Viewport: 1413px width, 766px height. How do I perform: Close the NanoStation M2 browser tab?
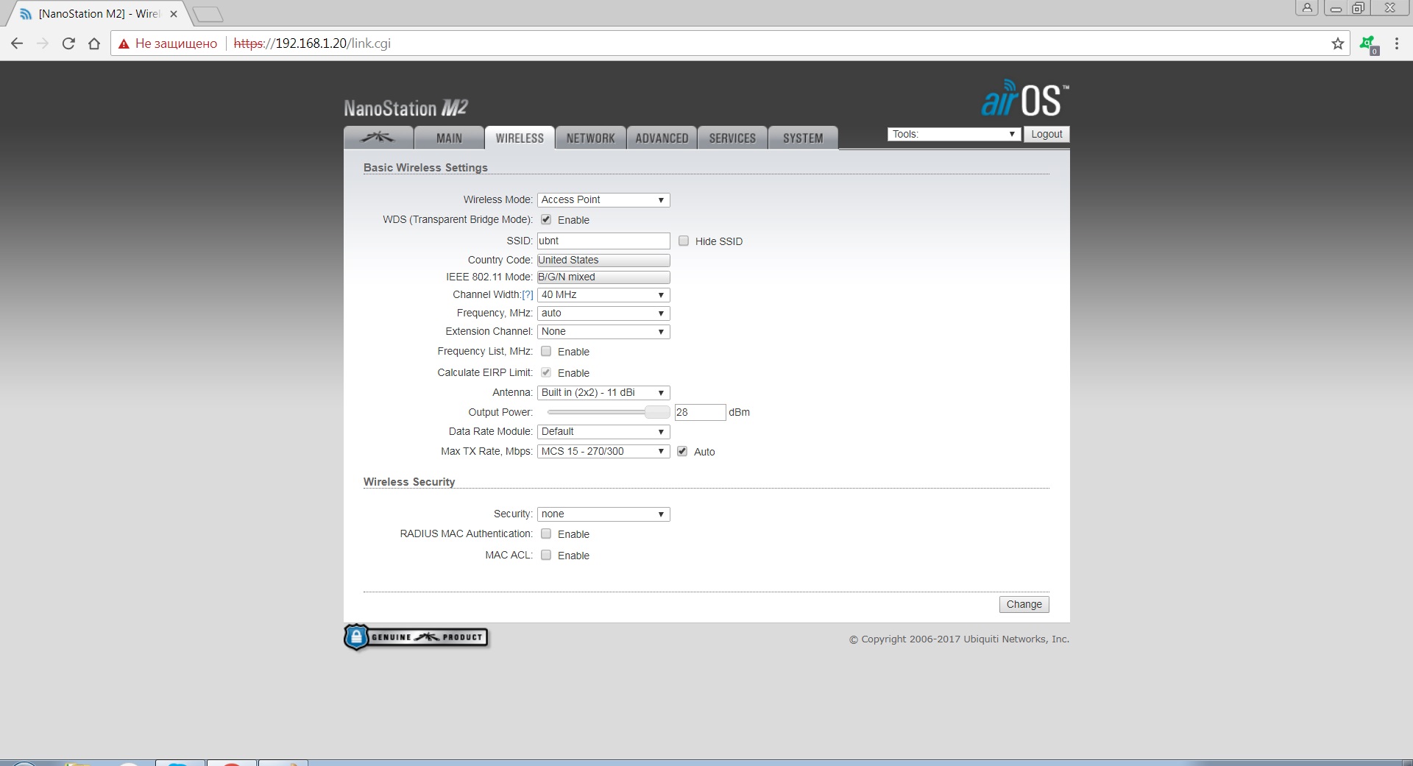pyautogui.click(x=174, y=14)
